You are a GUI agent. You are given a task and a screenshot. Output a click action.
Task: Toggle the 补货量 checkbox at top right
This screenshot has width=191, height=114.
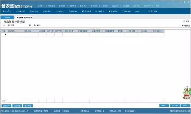[x=180, y=26]
